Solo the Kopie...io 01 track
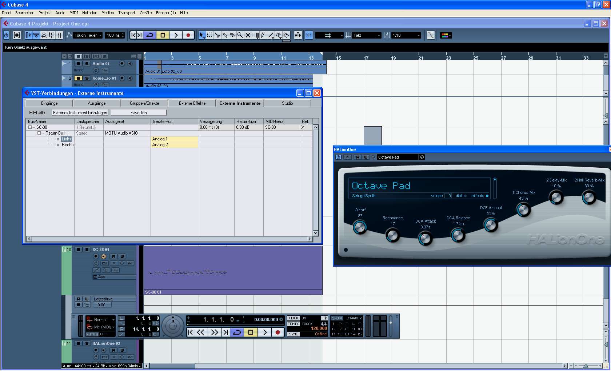Viewport: 611px width, 371px height. pyautogui.click(x=87, y=78)
